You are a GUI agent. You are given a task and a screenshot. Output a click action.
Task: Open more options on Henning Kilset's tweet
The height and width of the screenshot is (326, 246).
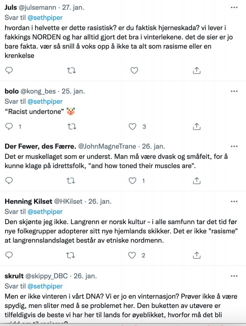tap(234, 202)
